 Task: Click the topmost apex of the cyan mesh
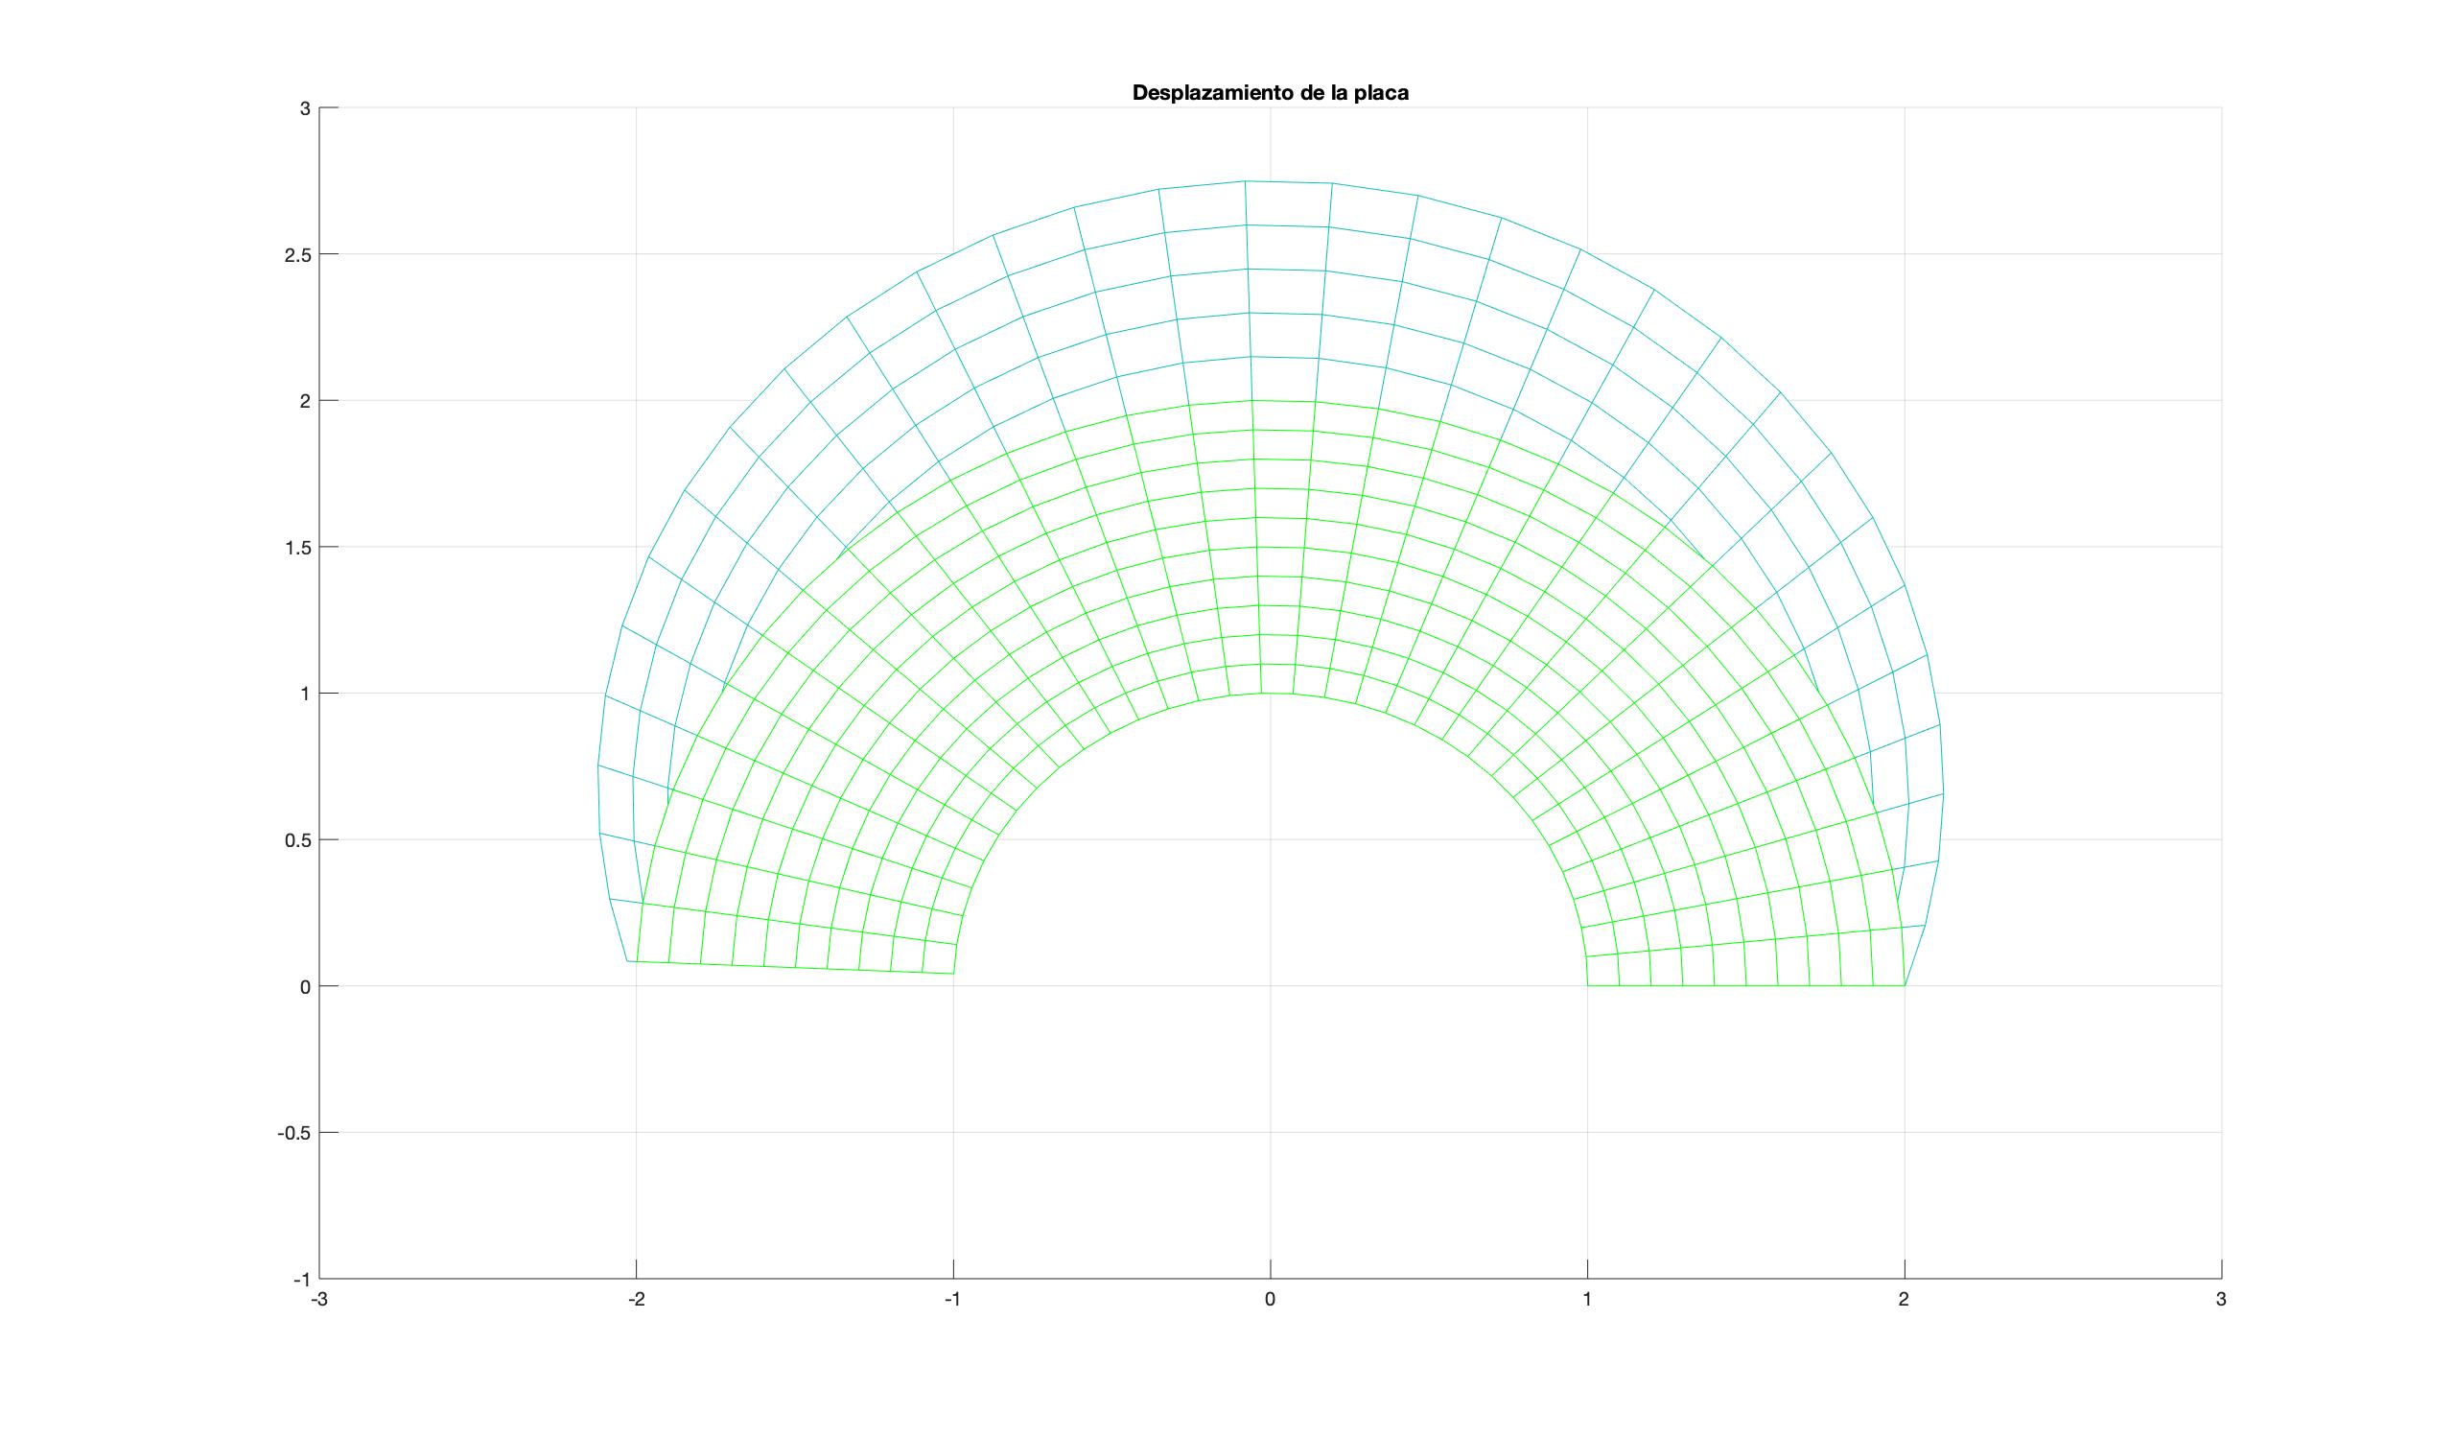[x=1245, y=181]
